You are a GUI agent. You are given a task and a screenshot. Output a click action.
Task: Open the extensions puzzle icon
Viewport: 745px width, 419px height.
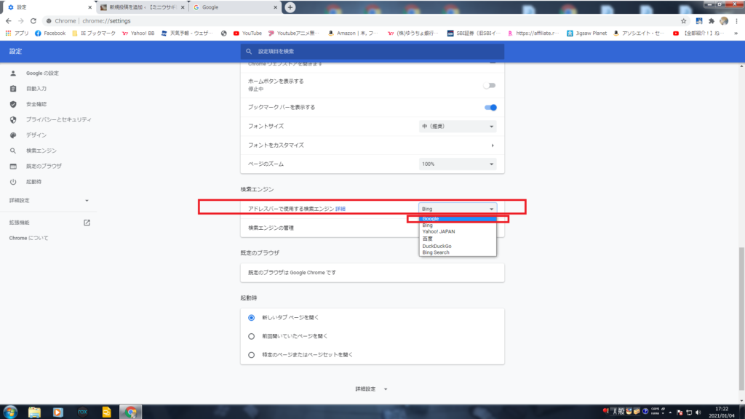tap(711, 21)
